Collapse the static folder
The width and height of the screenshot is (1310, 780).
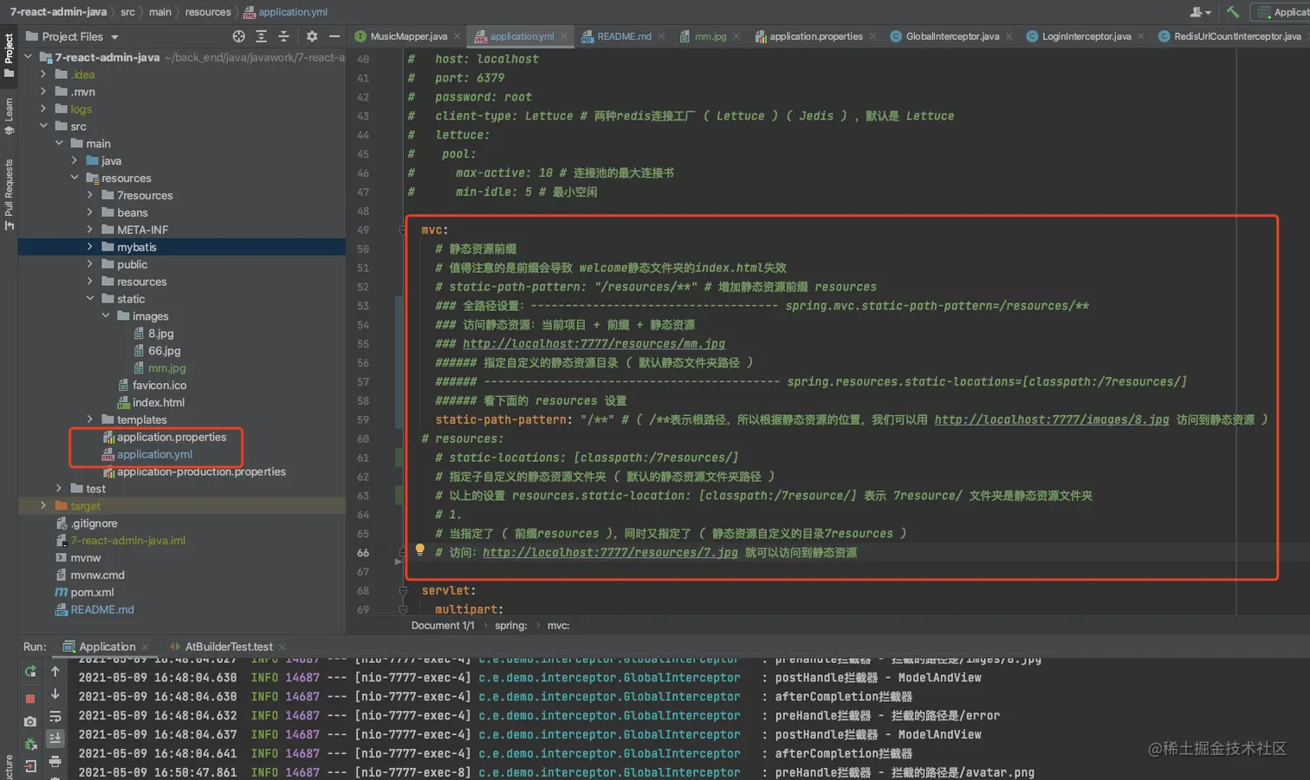tap(90, 299)
